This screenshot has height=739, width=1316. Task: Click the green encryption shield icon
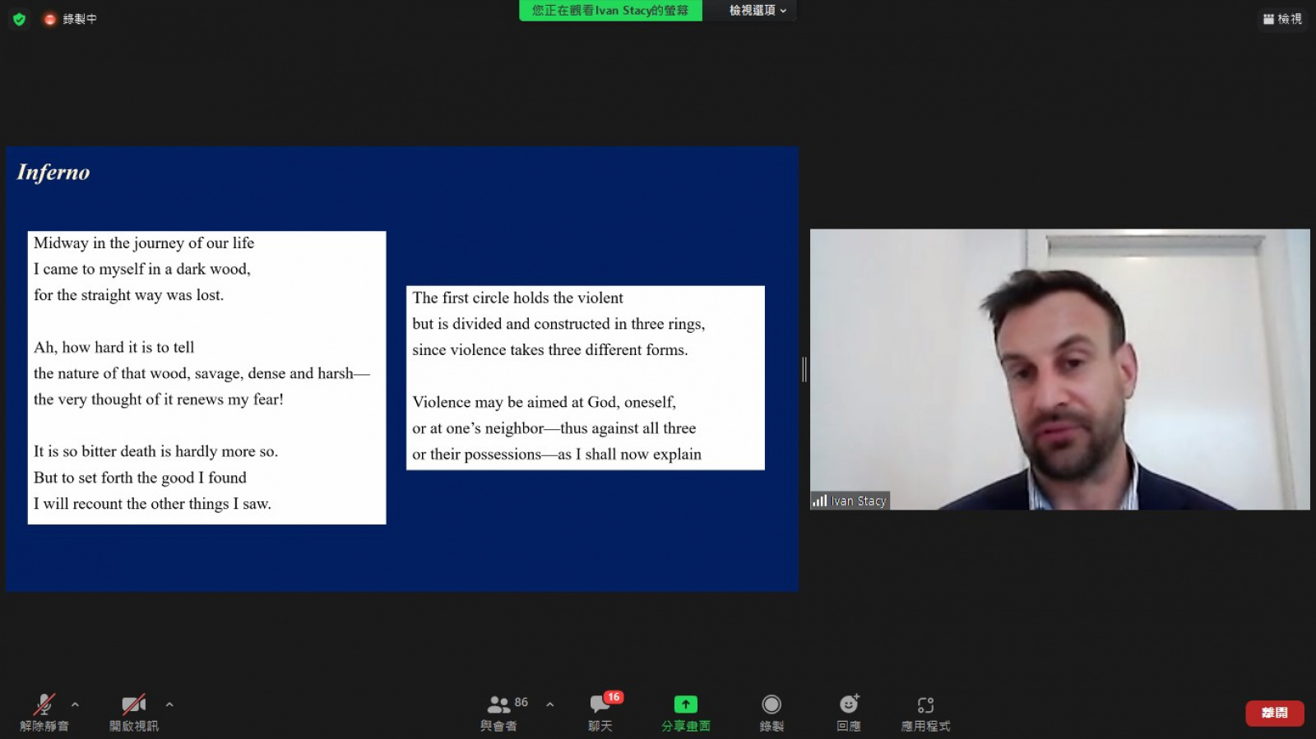(x=20, y=19)
